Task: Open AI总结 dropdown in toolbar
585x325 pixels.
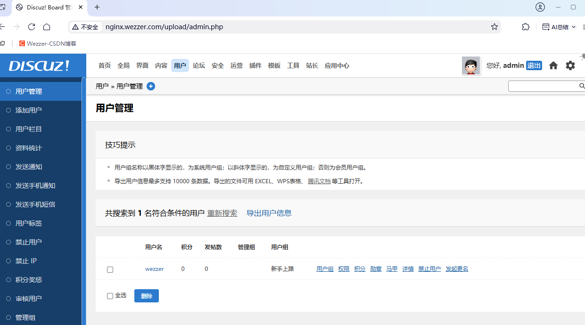Action: [x=559, y=27]
